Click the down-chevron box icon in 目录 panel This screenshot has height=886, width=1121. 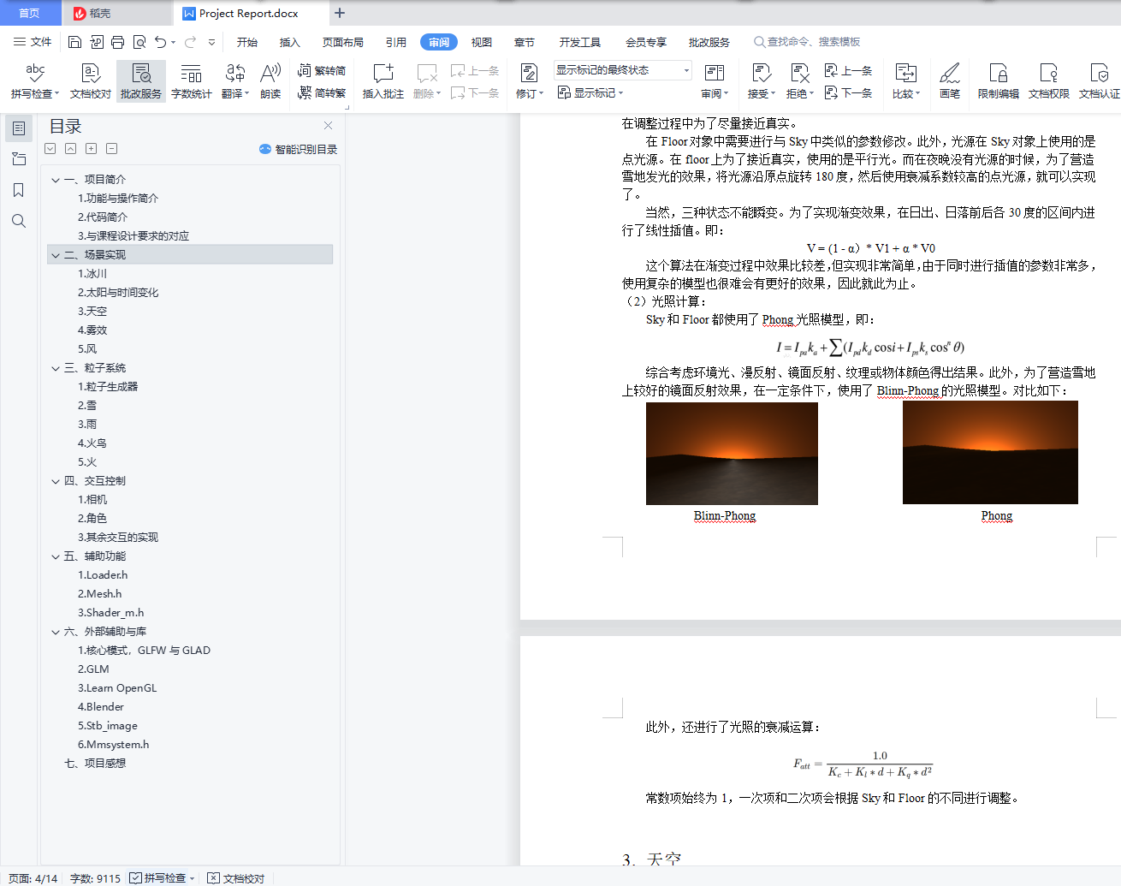pos(50,149)
